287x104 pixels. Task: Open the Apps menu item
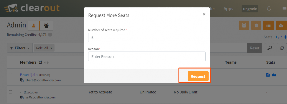click(x=228, y=9)
